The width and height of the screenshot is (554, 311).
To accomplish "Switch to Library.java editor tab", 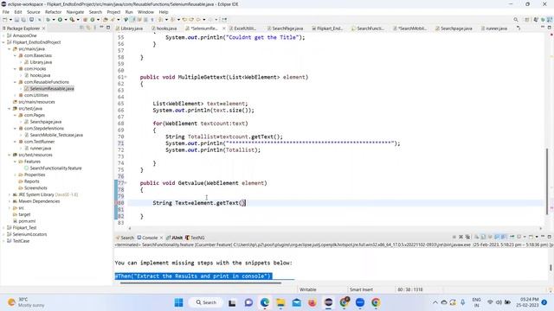I will pos(129,29).
